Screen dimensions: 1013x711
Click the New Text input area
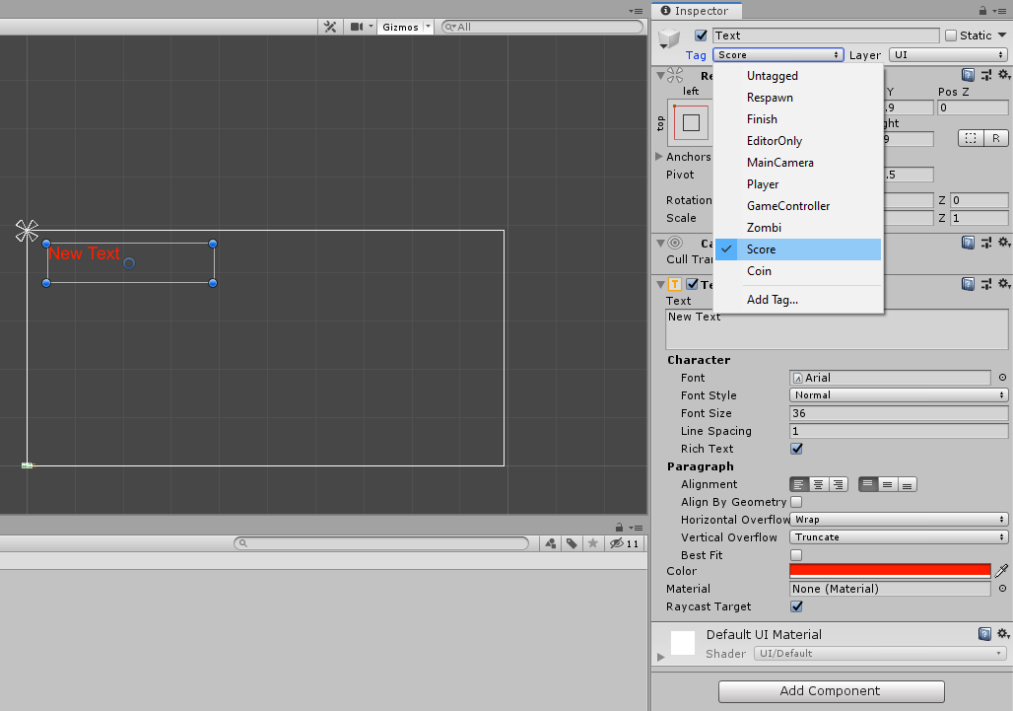[x=837, y=329]
